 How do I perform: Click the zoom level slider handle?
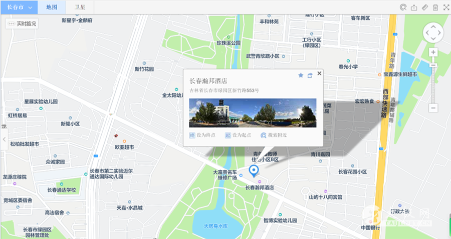433,65
